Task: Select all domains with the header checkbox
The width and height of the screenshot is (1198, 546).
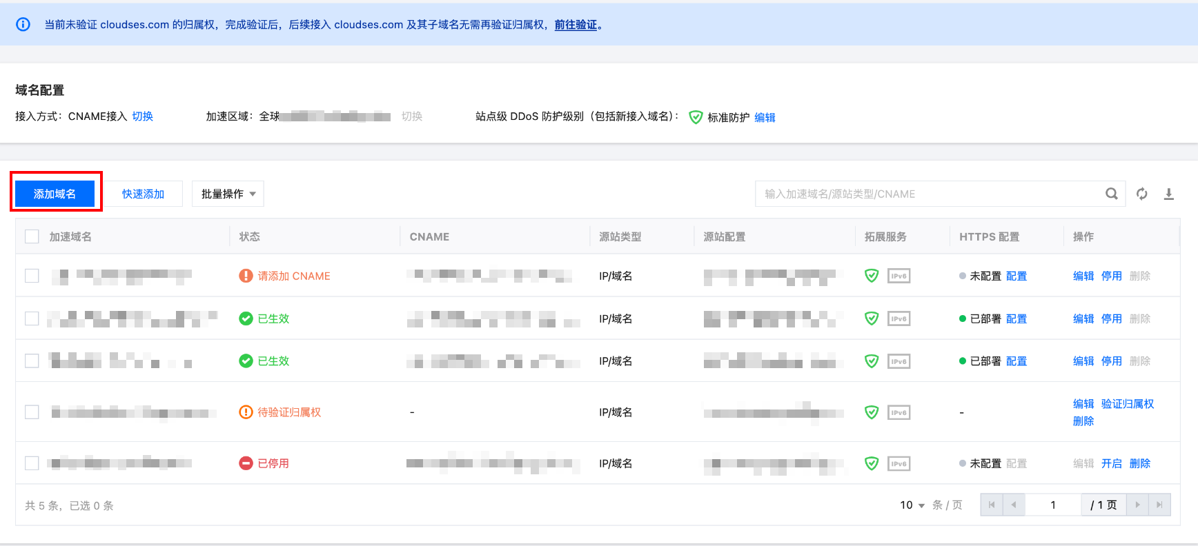Action: pyautogui.click(x=32, y=236)
